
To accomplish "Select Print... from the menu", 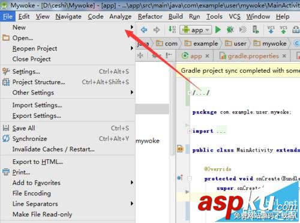I will pos(68,172).
